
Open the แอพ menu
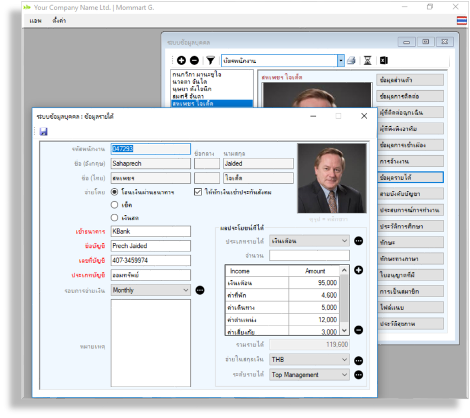pos(36,21)
